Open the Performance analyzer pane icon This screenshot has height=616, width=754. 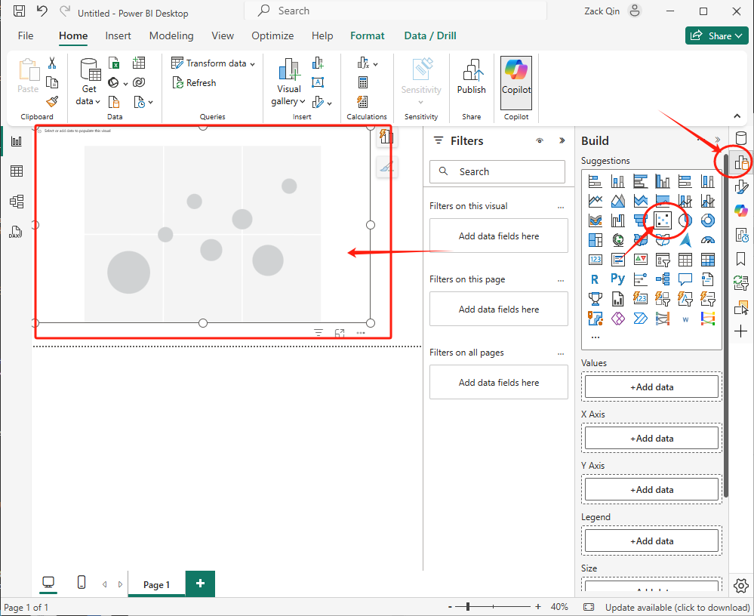point(741,235)
